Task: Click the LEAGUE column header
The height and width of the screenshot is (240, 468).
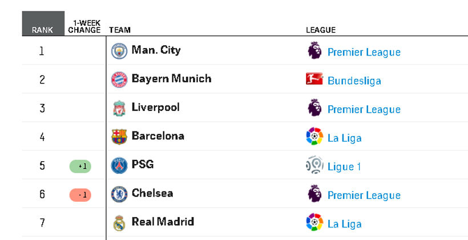Action: tap(321, 30)
